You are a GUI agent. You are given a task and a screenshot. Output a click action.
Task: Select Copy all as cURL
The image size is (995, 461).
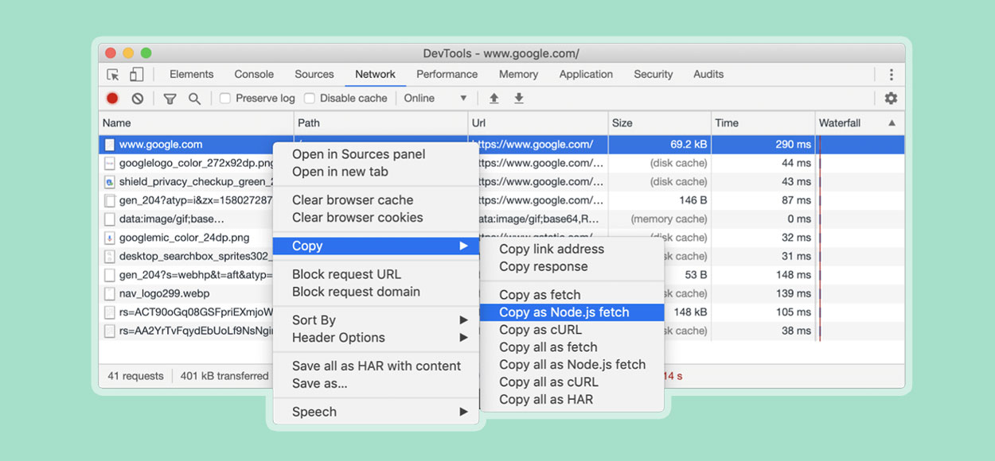point(548,382)
